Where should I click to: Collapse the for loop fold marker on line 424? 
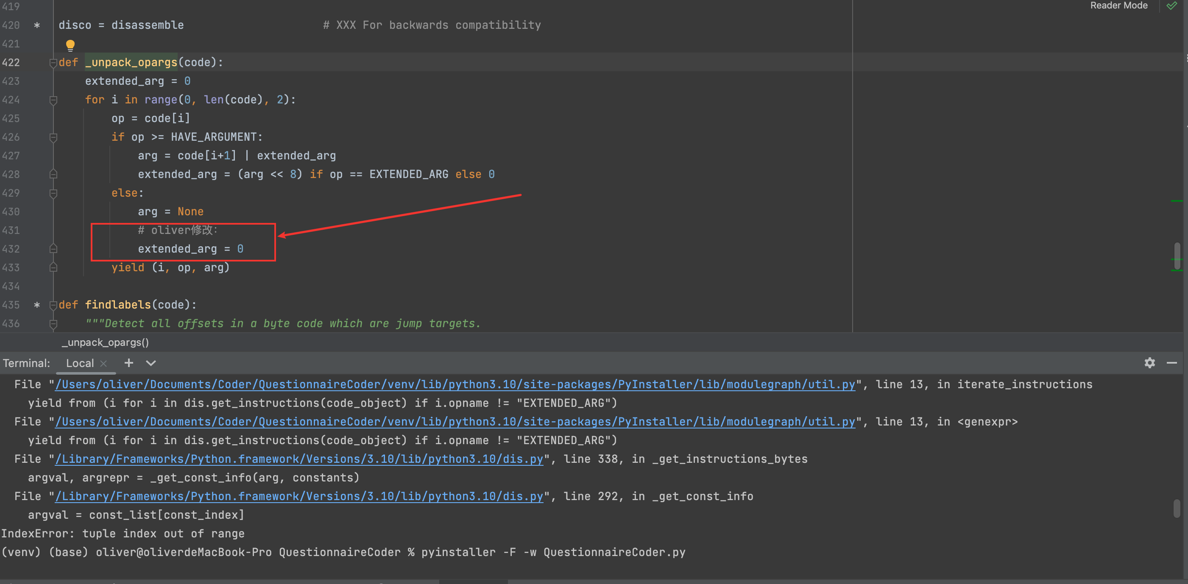coord(53,100)
